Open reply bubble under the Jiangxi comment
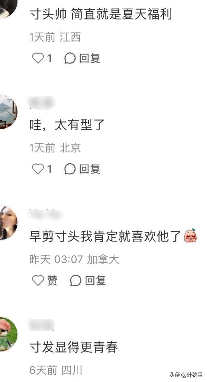The image size is (207, 382). click(70, 58)
